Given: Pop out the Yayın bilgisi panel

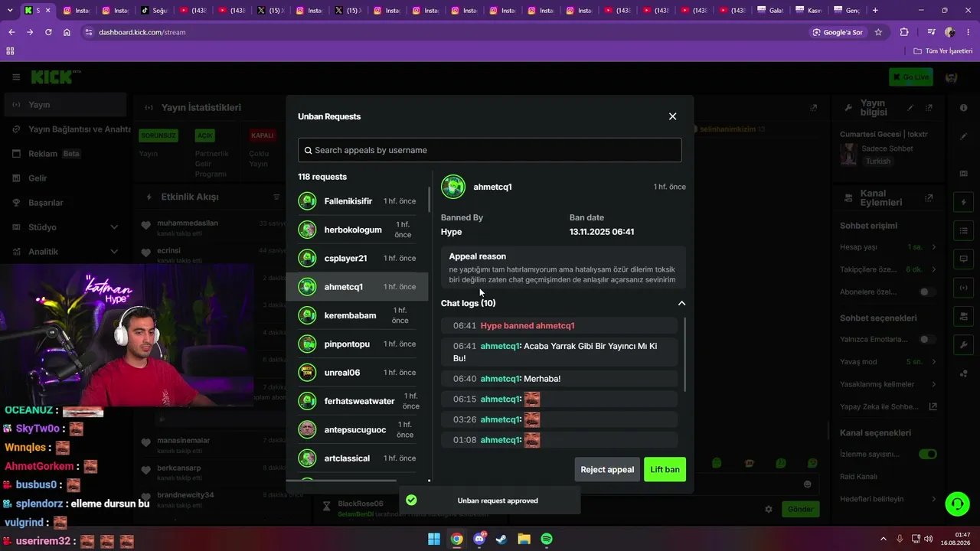Looking at the screenshot, I should 929,108.
